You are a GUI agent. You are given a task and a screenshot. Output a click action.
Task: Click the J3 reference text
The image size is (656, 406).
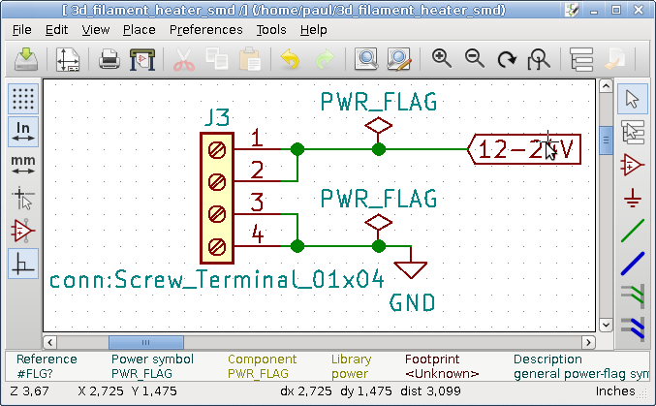click(x=217, y=117)
